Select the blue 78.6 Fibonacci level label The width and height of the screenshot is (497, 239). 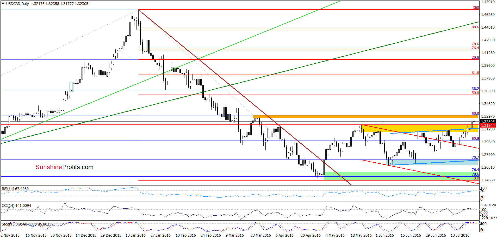click(475, 174)
